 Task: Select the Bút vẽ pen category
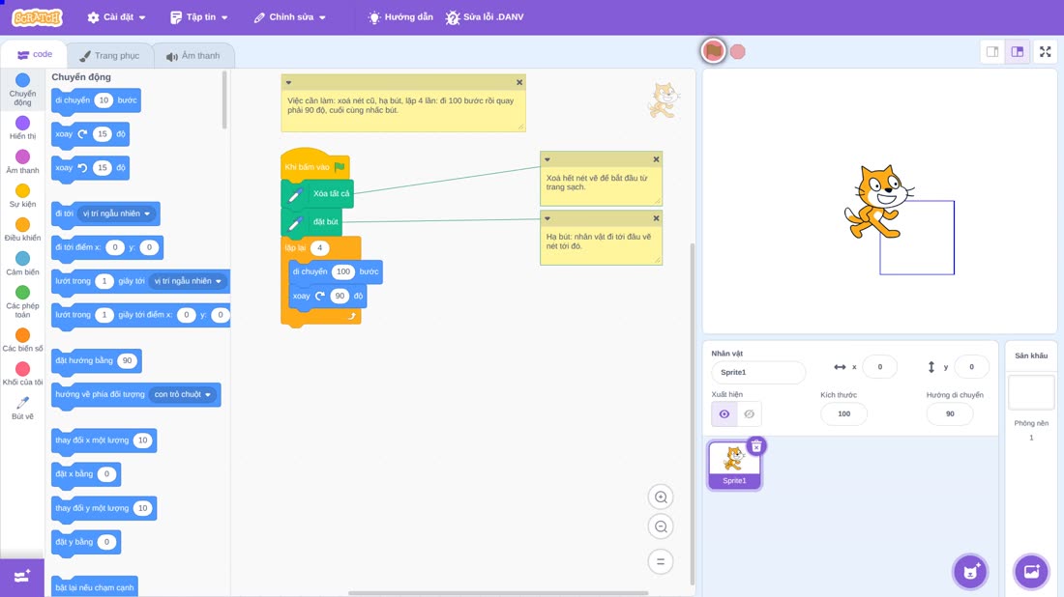click(22, 408)
